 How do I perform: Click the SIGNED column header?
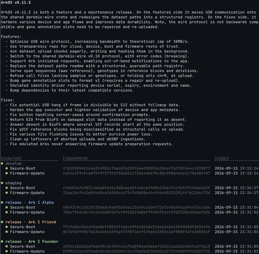click(x=222, y=159)
